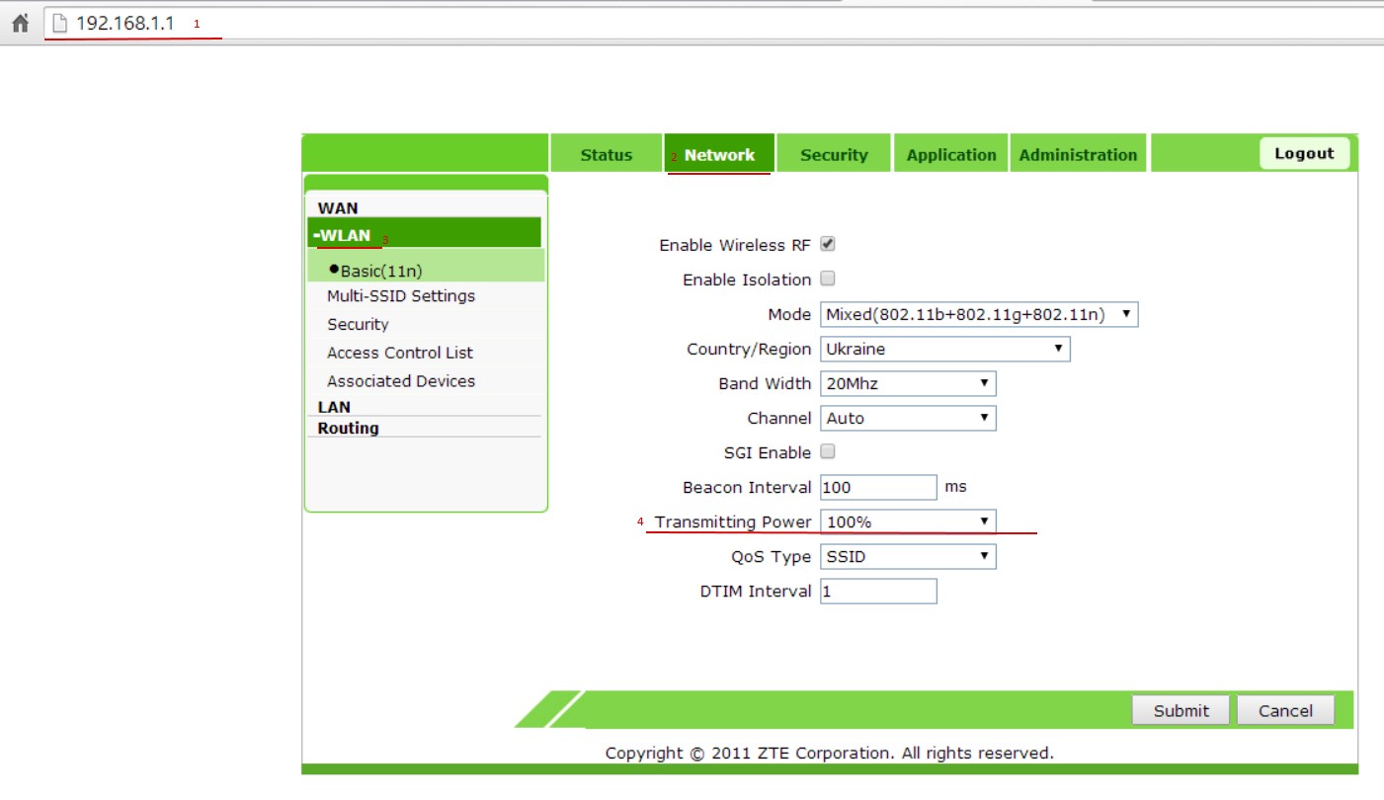The image size is (1384, 800).
Task: Click the Submit button
Action: pos(1180,710)
